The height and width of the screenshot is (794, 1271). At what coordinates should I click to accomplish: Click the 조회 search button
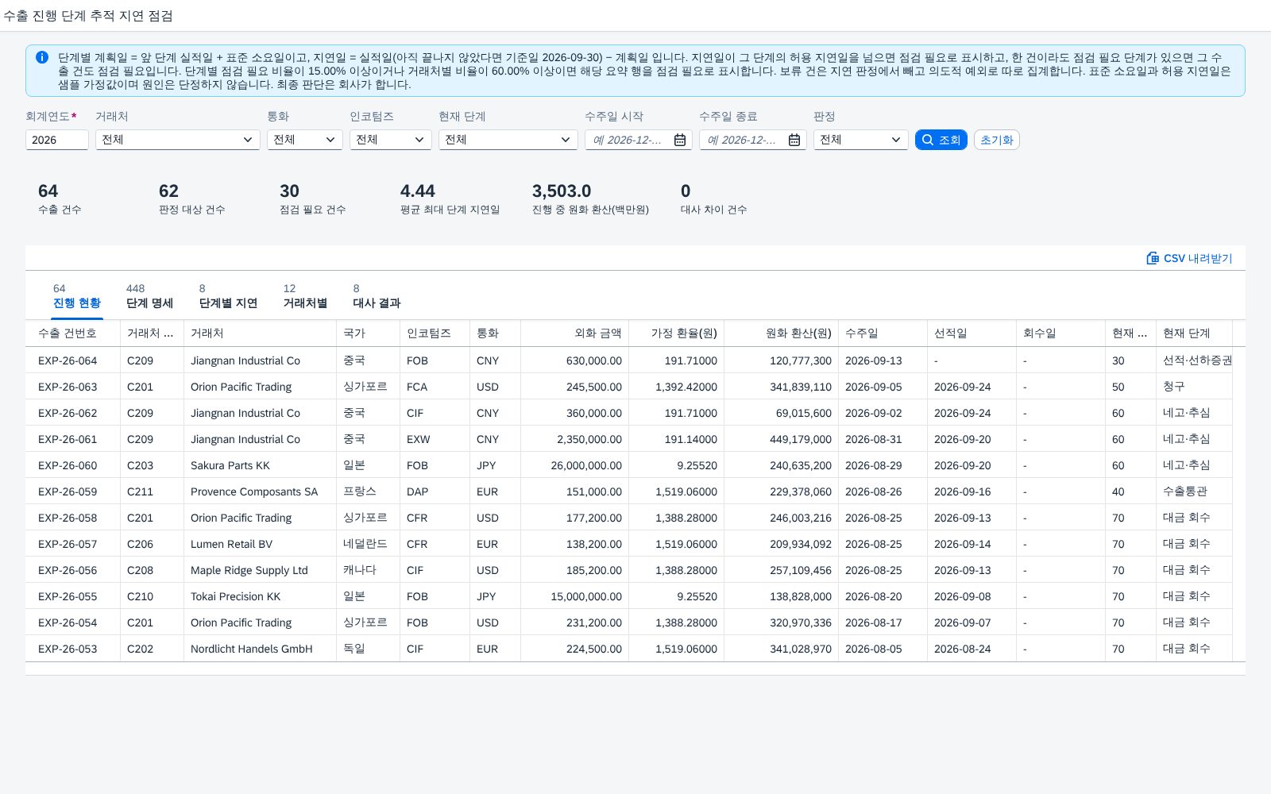tap(941, 140)
